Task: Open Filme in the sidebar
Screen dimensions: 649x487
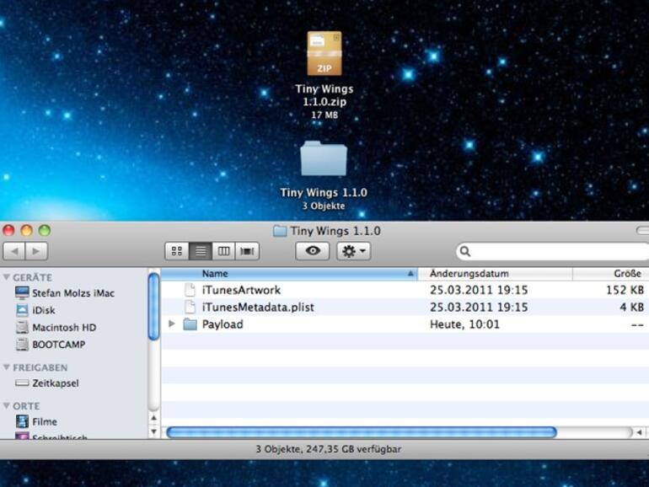Action: tap(36, 421)
